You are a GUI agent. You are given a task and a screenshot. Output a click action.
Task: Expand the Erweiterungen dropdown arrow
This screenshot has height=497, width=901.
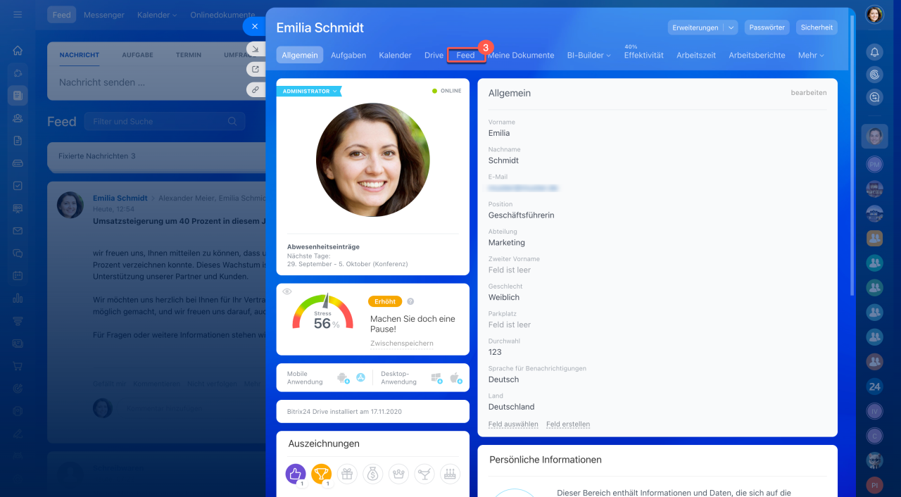coord(731,27)
